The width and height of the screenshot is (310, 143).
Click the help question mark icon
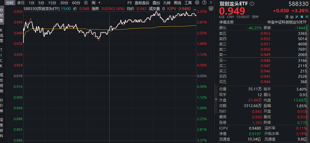pyautogui.click(x=204, y=3)
